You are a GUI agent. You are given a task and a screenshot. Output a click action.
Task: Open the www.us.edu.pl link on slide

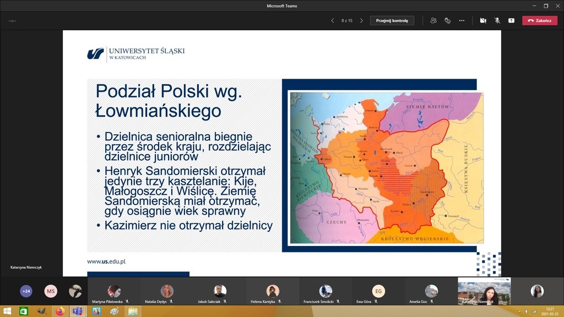pyautogui.click(x=106, y=261)
